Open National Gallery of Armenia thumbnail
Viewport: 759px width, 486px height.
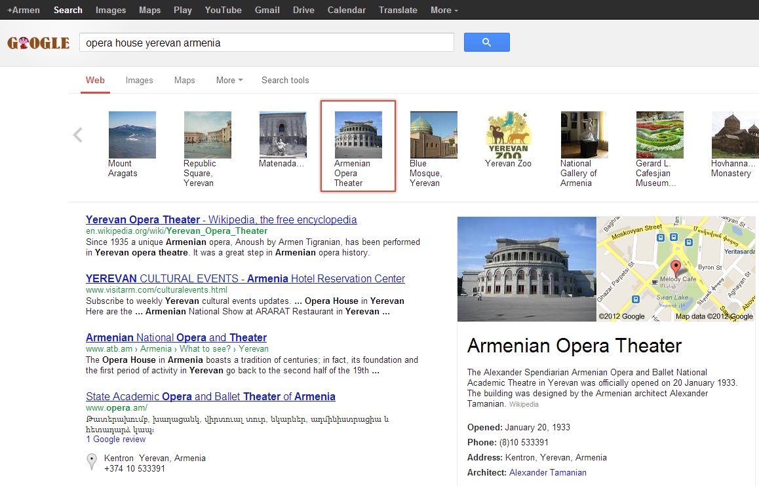(584, 135)
